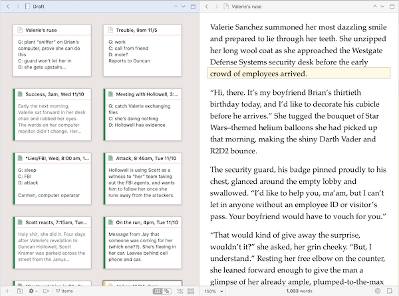Click green document icon on On the run card
399x296 pixels.
[x=110, y=222]
